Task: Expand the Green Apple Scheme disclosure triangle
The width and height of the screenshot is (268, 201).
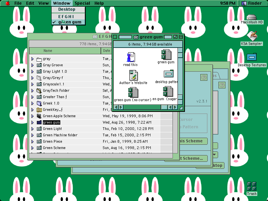Action: click(32, 116)
